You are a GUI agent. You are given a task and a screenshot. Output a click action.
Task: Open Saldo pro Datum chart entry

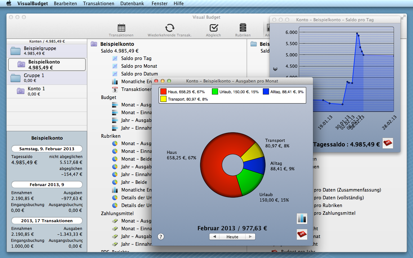[x=135, y=74]
